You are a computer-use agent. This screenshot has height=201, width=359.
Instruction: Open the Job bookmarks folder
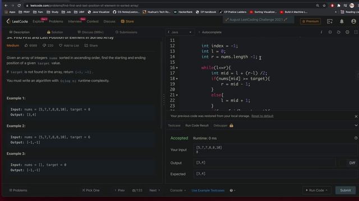[x=66, y=12]
